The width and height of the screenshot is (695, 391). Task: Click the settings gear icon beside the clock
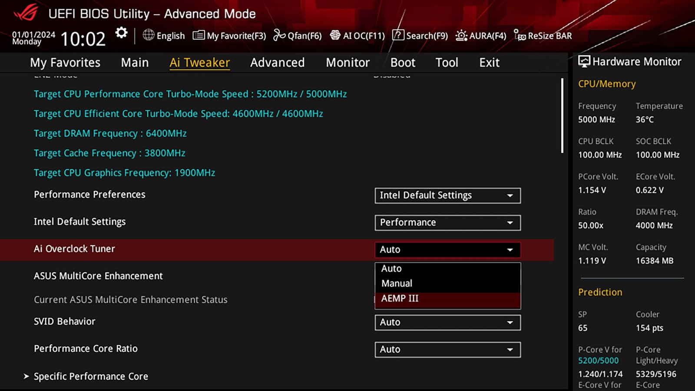121,33
